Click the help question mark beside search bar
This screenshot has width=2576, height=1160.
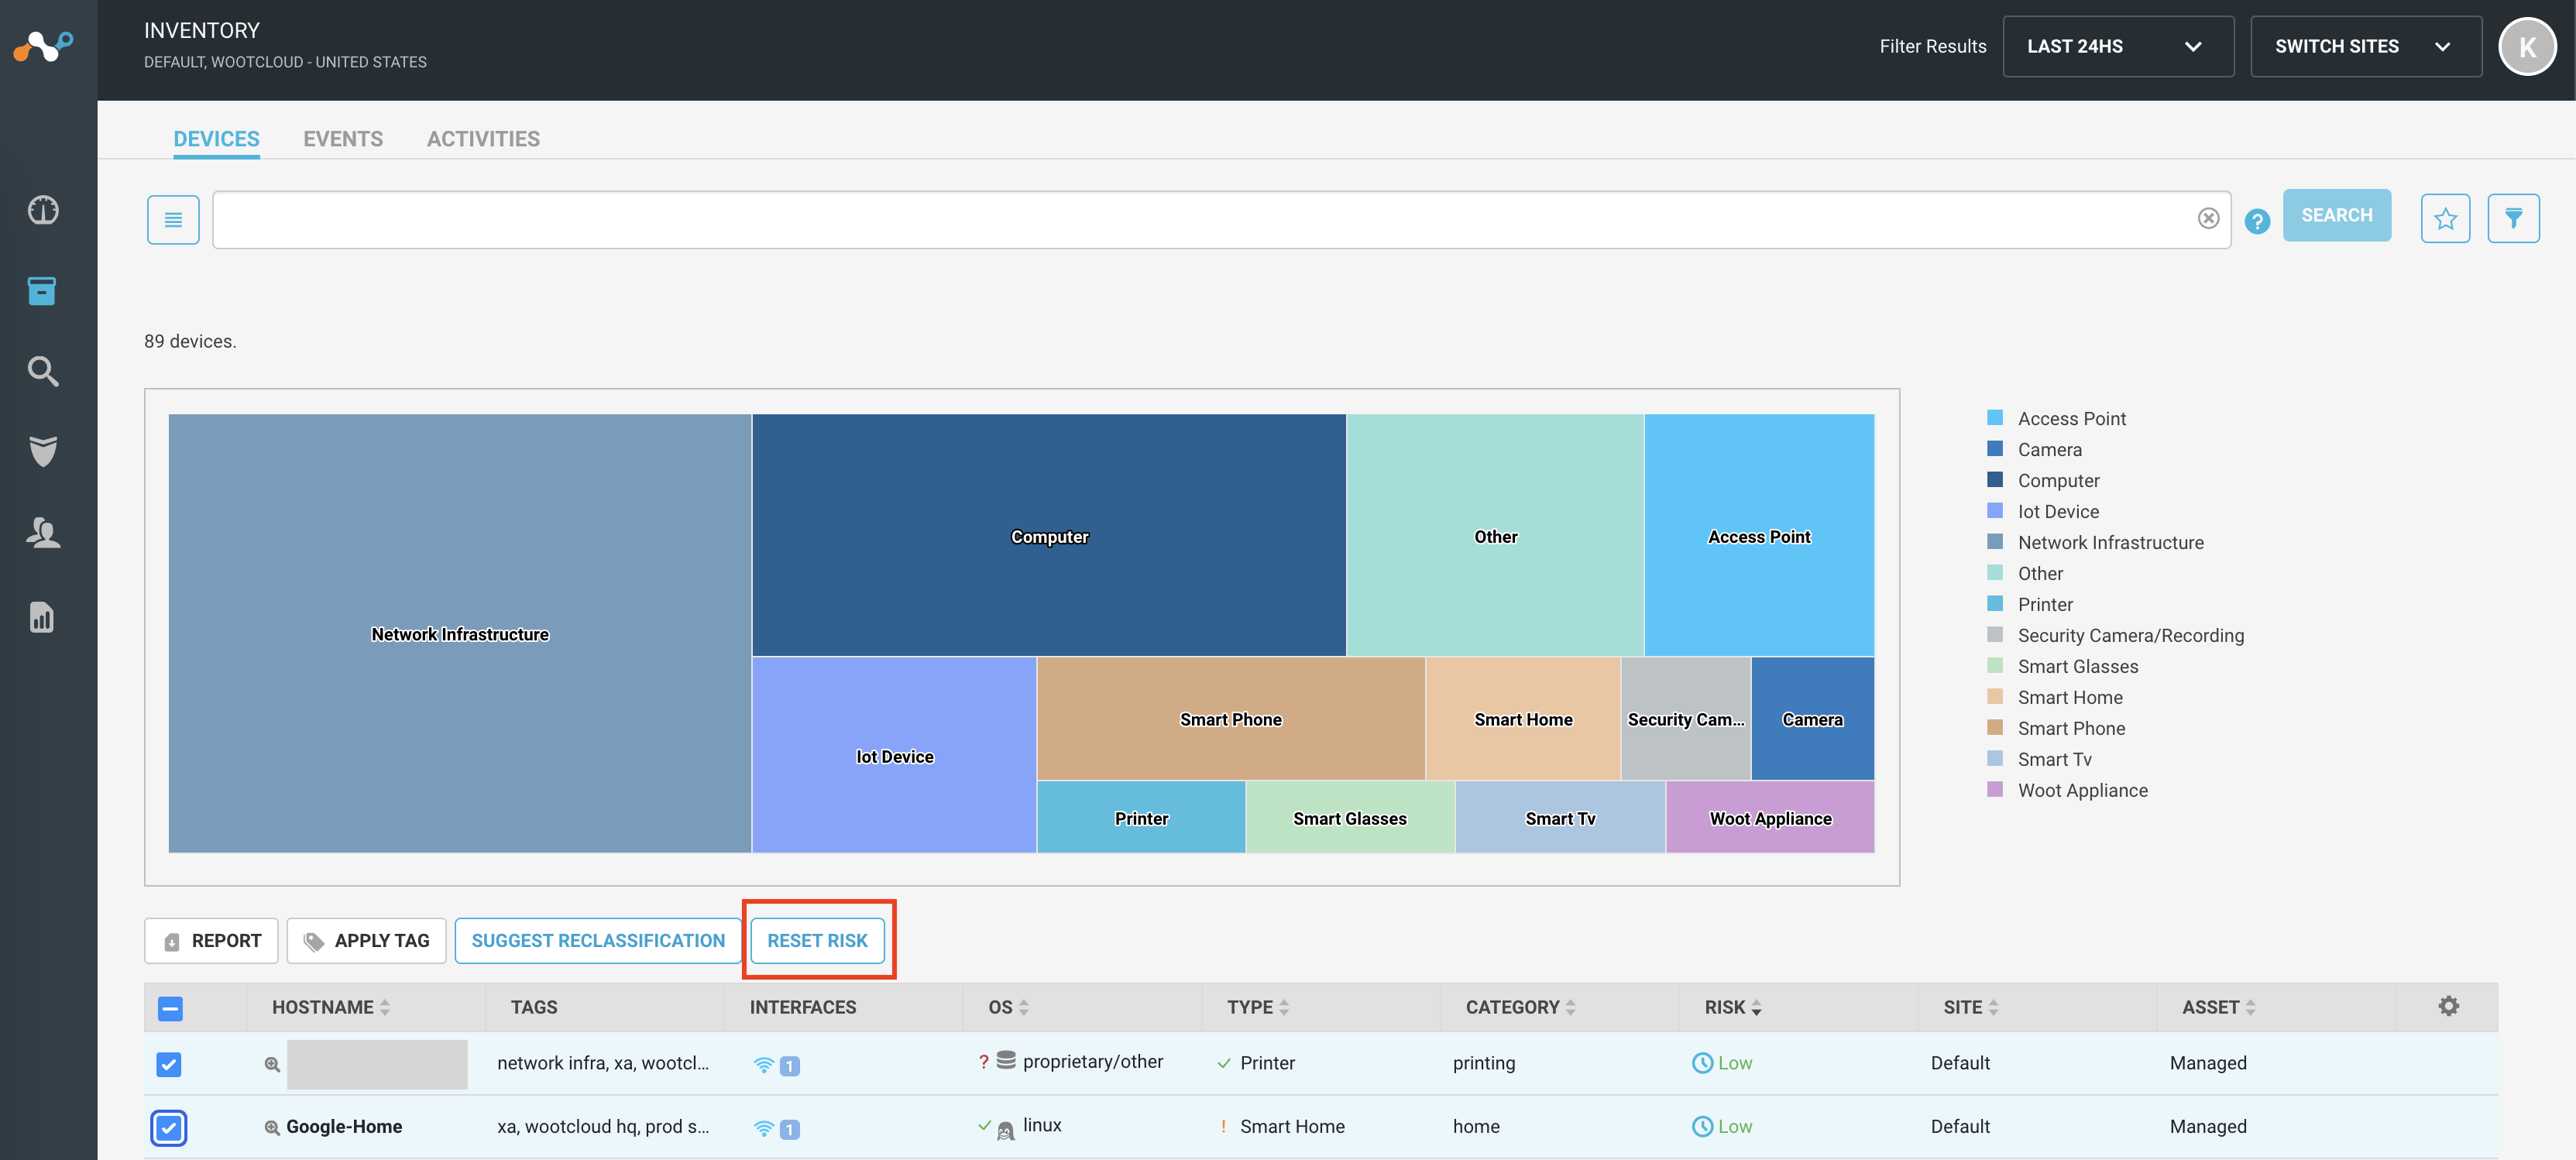(x=2257, y=221)
